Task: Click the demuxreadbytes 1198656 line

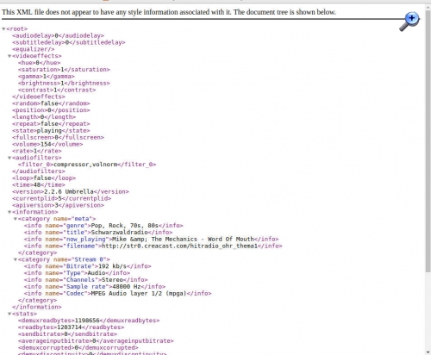Action: coord(89,321)
